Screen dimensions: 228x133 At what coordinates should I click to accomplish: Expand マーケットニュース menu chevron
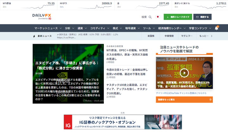pos(60,28)
